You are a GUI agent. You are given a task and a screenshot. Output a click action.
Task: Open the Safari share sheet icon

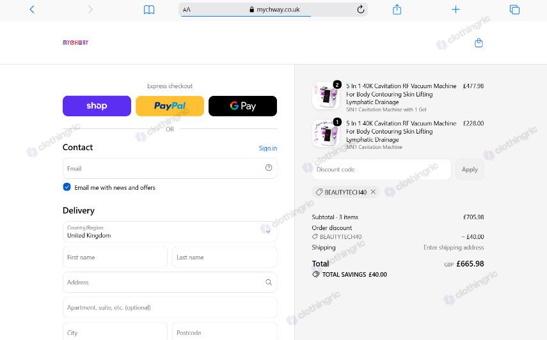point(397,10)
